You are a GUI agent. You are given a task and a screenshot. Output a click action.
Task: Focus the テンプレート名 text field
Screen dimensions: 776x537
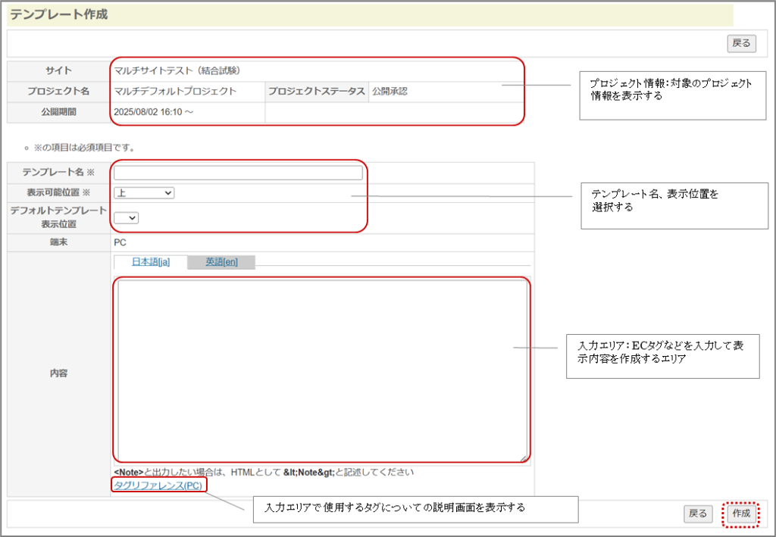point(238,173)
